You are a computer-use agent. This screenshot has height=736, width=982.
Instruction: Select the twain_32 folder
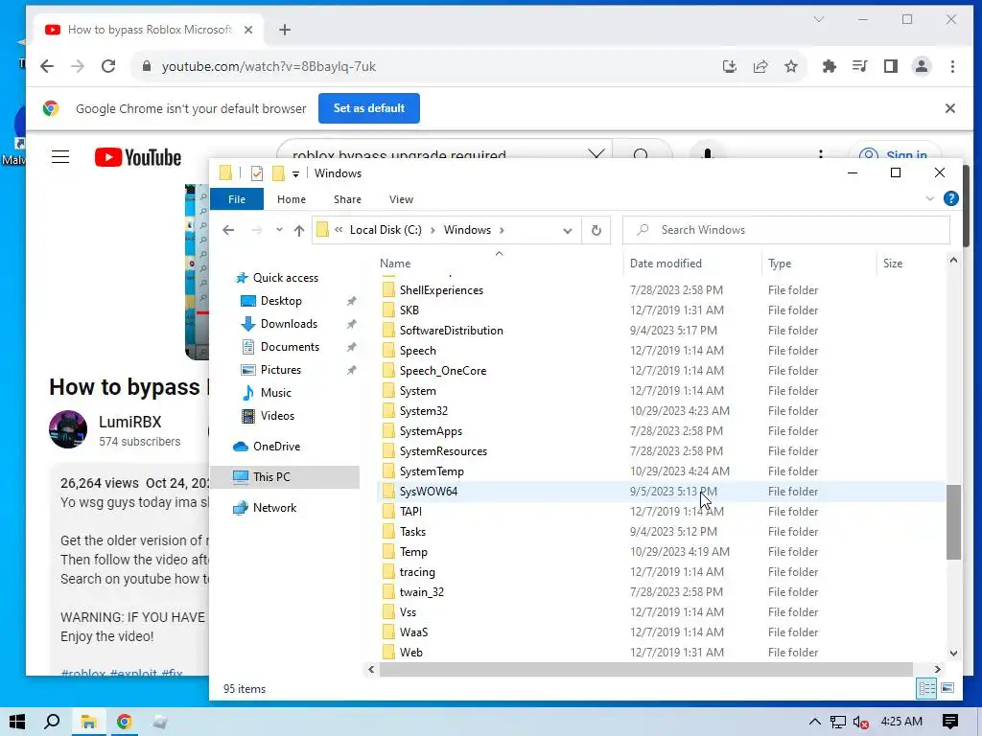point(422,592)
